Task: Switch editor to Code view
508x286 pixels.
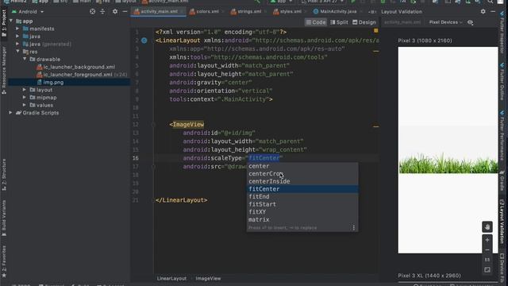Action: [x=316, y=22]
